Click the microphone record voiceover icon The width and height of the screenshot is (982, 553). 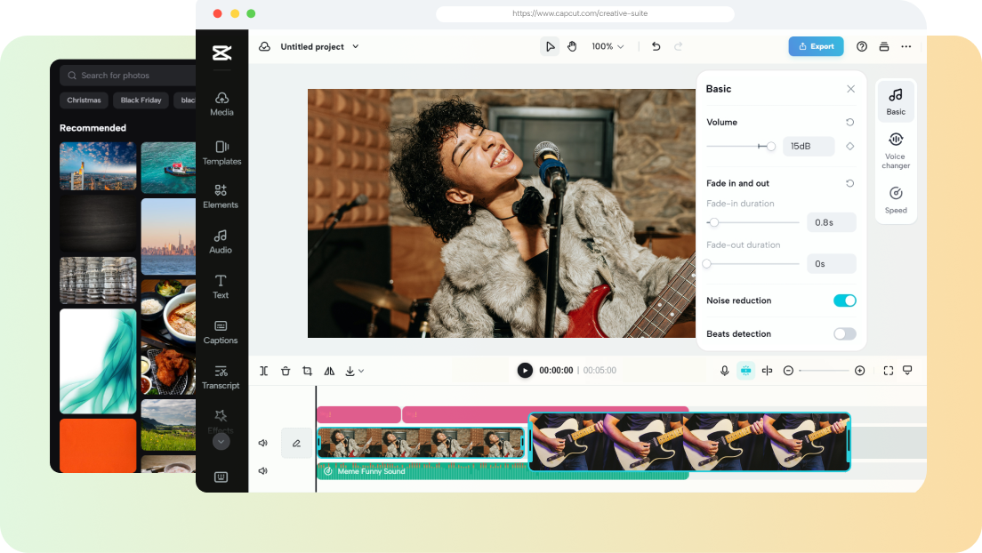click(x=725, y=370)
